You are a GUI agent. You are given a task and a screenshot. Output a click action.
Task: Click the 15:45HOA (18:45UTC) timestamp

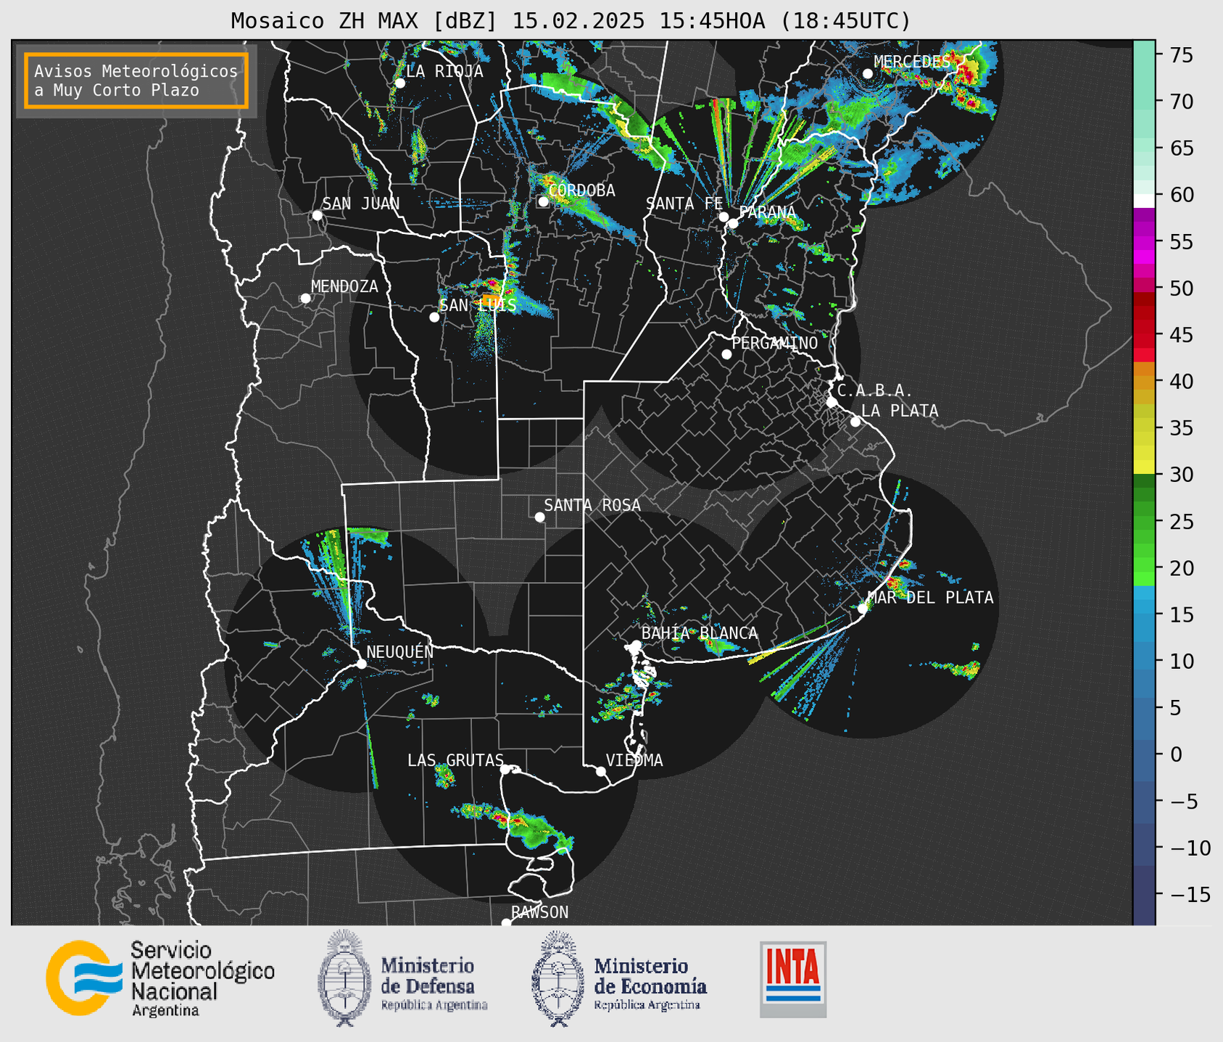[x=784, y=21]
